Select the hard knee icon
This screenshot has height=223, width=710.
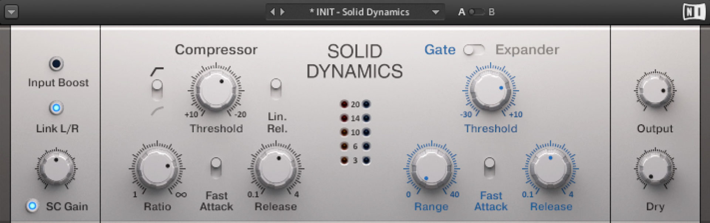coord(157,71)
